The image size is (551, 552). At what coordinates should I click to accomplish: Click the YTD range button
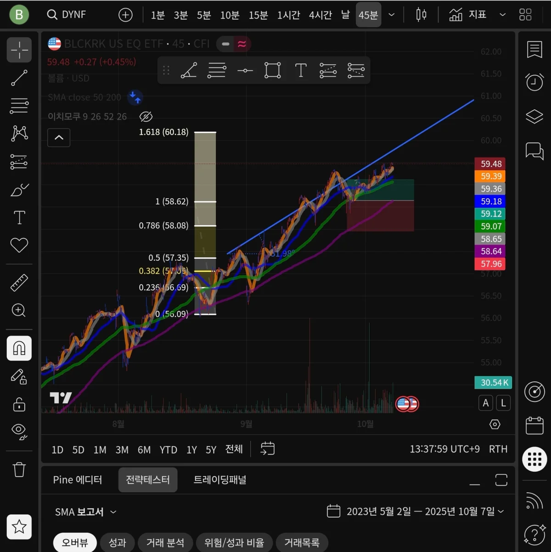tap(168, 450)
